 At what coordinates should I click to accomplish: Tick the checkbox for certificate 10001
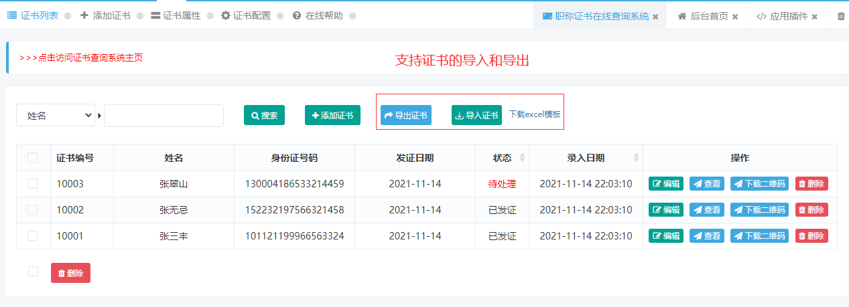click(33, 235)
